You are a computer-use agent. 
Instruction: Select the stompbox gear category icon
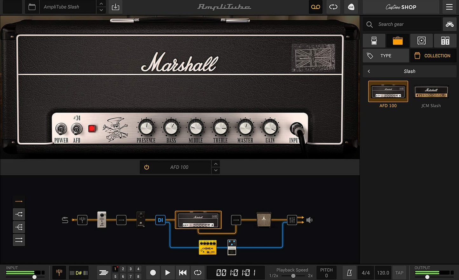(x=374, y=40)
